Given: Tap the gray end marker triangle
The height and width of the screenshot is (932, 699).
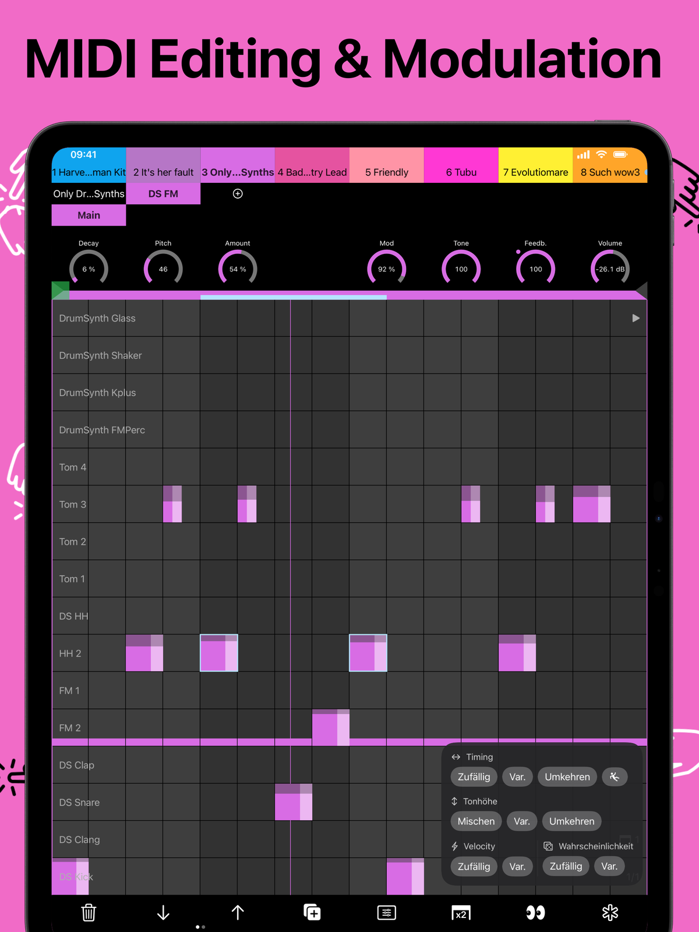Looking at the screenshot, I should coord(640,290).
